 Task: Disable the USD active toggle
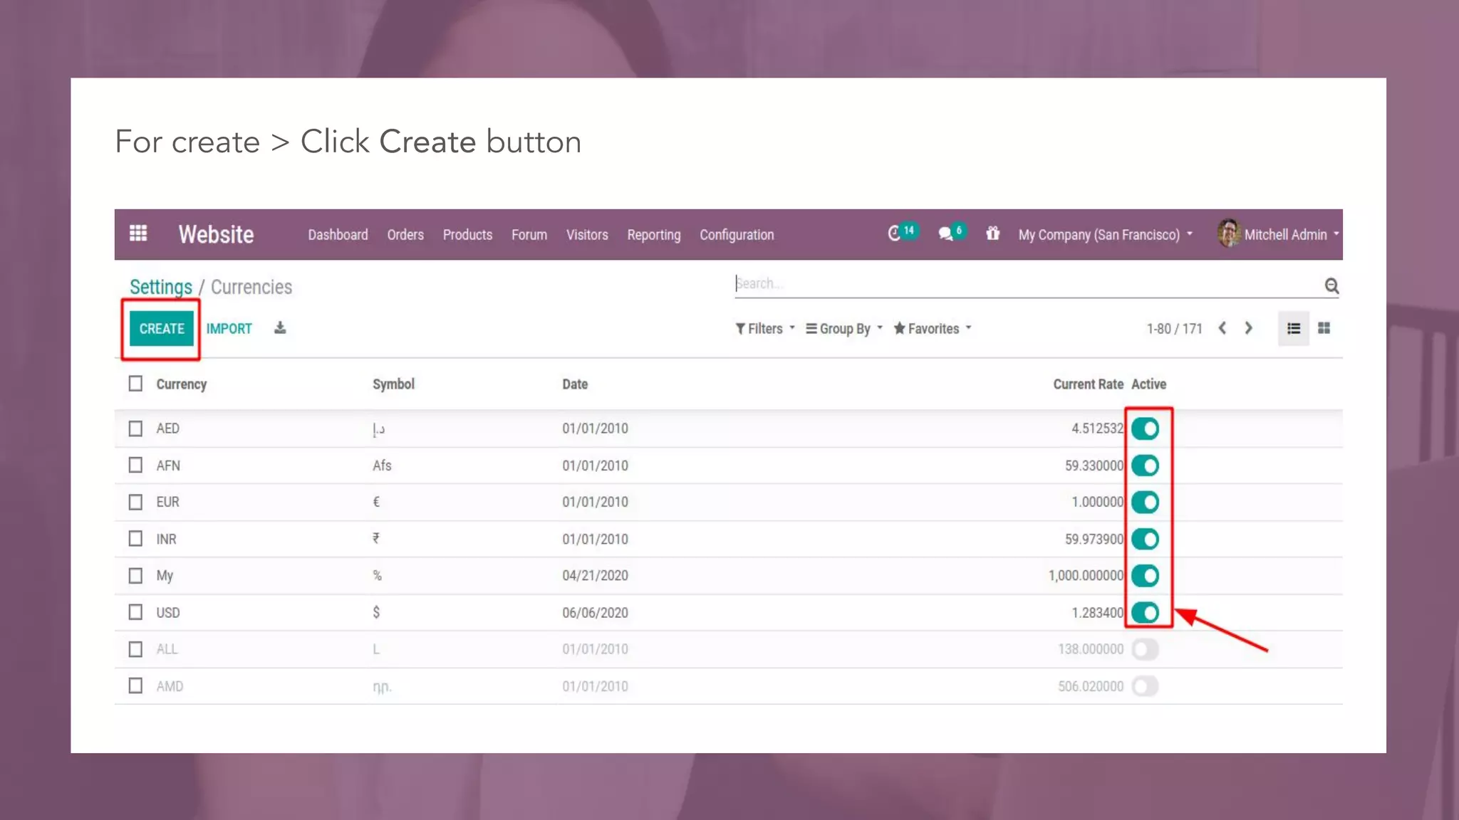[1146, 613]
